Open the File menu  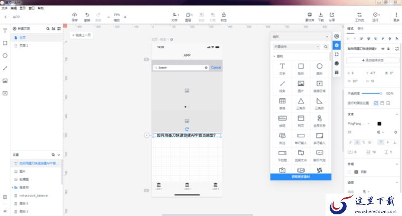click(x=5, y=8)
